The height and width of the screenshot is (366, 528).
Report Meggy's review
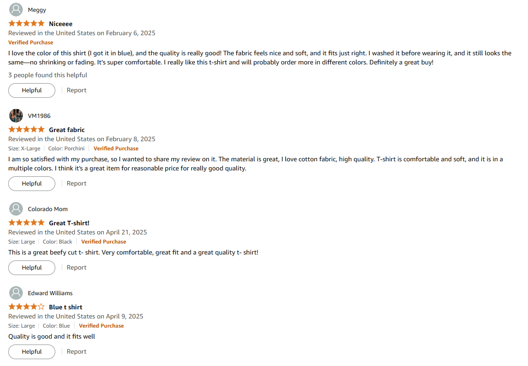click(x=76, y=90)
